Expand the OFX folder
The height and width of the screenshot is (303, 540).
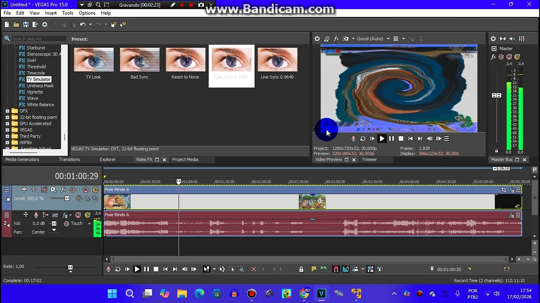coord(7,111)
